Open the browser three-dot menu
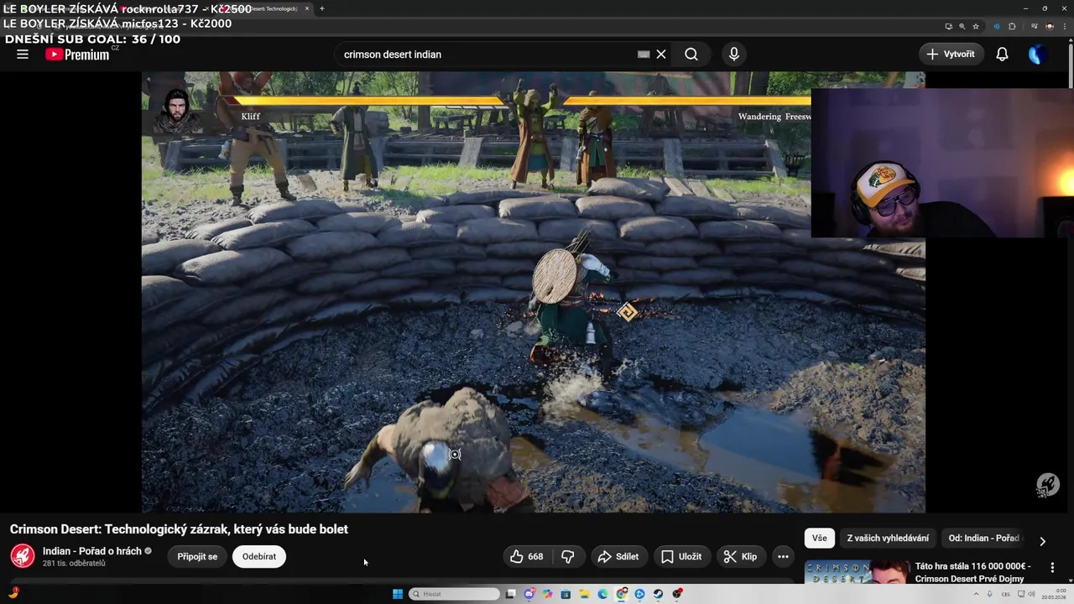1074x604 pixels. point(1063,26)
